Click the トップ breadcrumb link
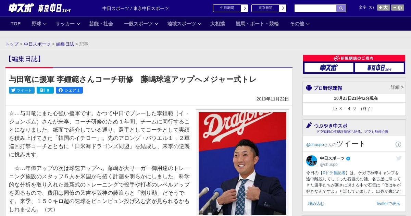This screenshot has height=216, width=411. pyautogui.click(x=12, y=44)
